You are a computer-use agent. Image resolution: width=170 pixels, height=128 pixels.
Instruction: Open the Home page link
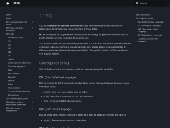[8, 18]
